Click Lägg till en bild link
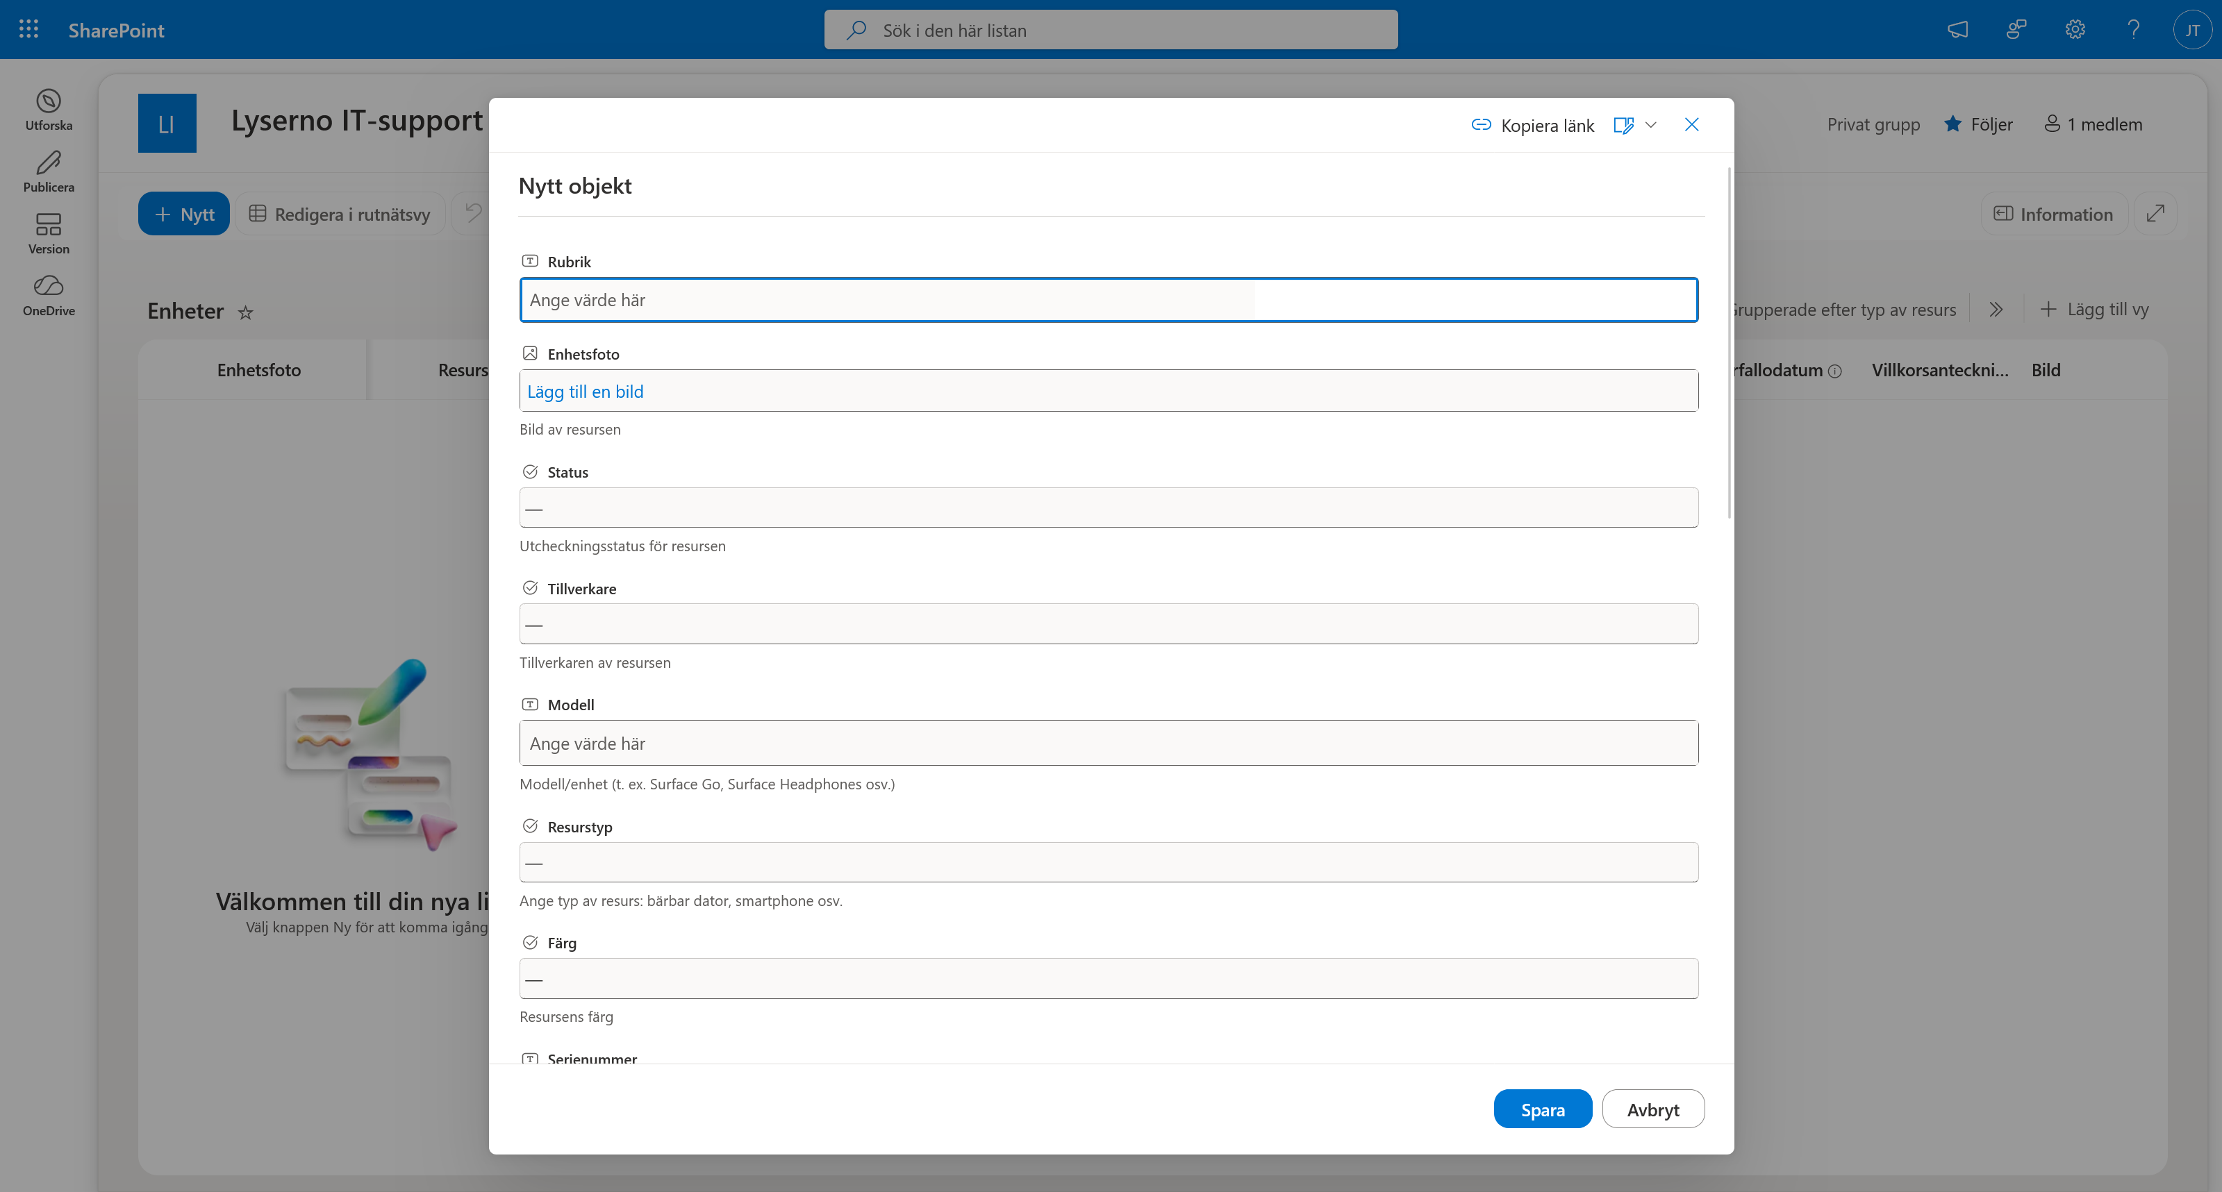This screenshot has width=2222, height=1192. (x=585, y=392)
